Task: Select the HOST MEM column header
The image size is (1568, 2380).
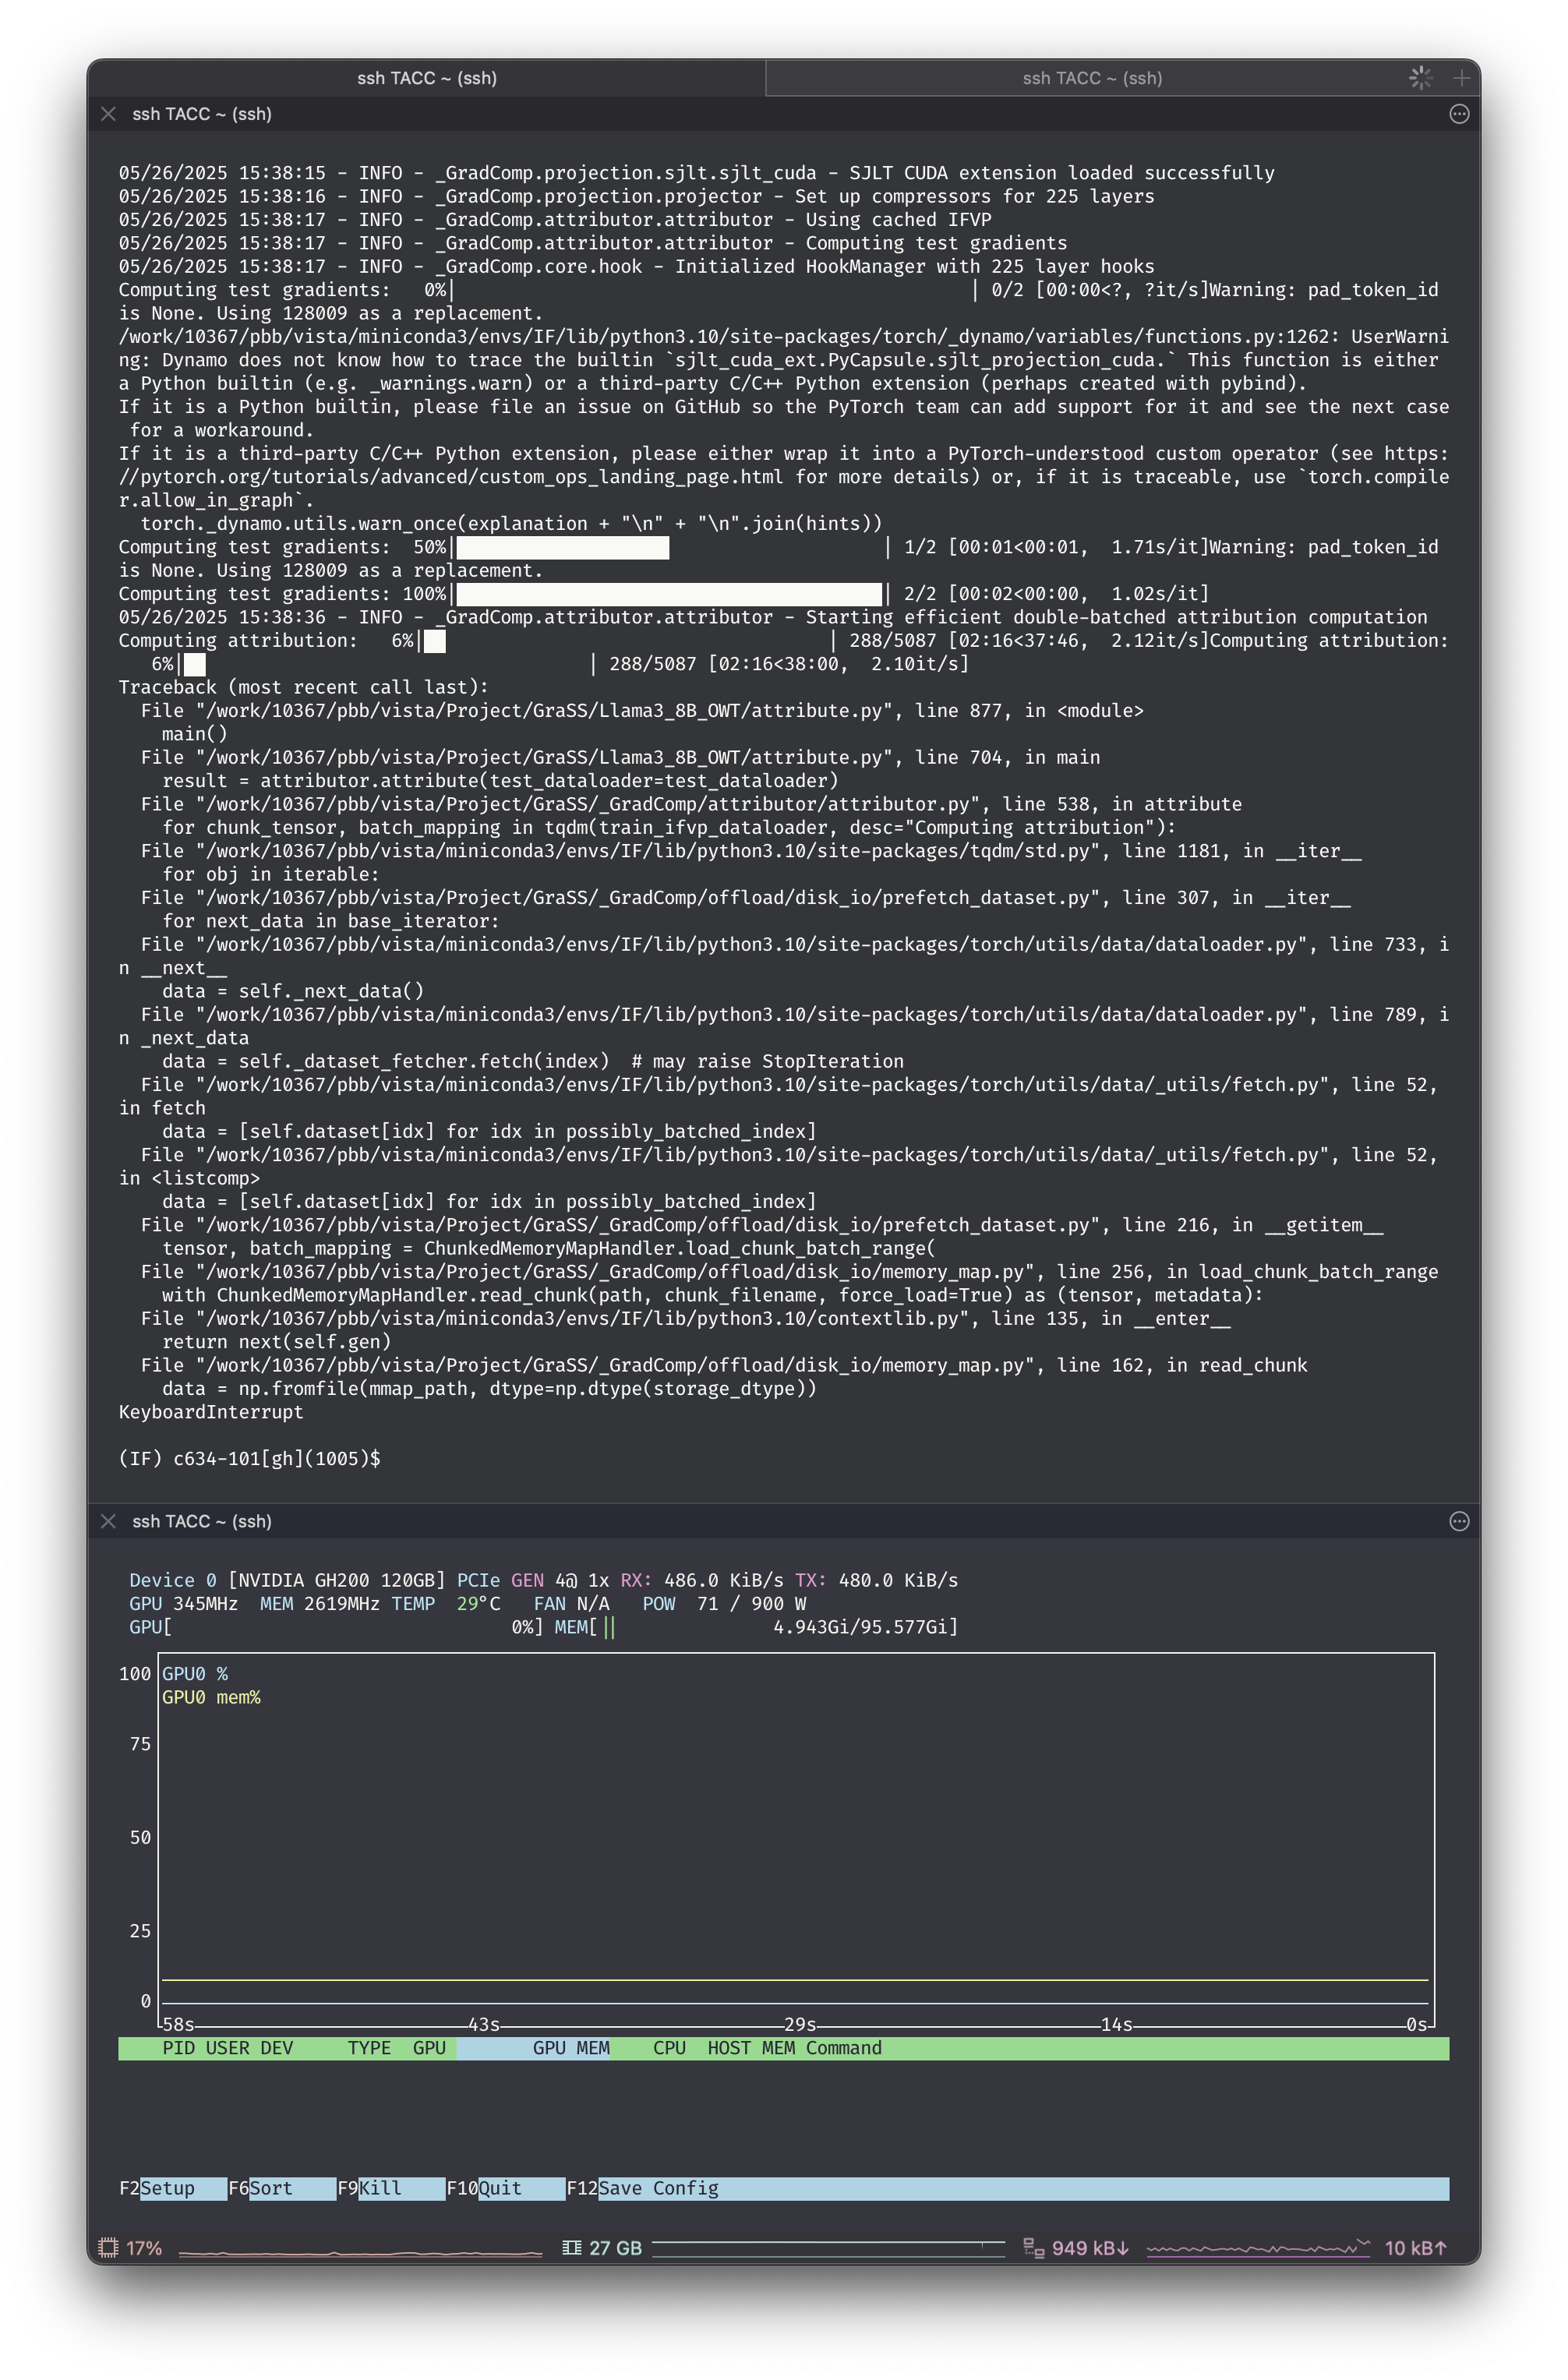Action: tap(751, 2048)
